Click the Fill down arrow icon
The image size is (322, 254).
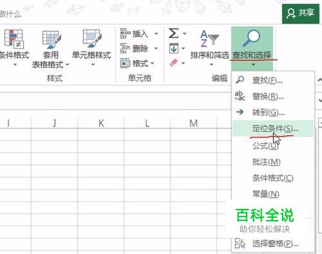pyautogui.click(x=174, y=48)
